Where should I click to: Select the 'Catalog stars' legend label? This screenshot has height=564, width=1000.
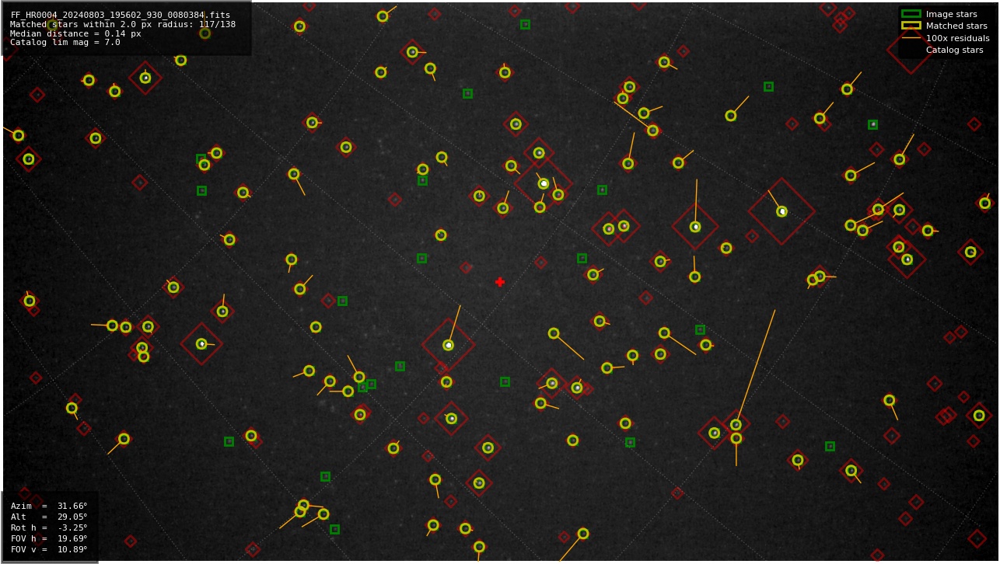click(954, 50)
